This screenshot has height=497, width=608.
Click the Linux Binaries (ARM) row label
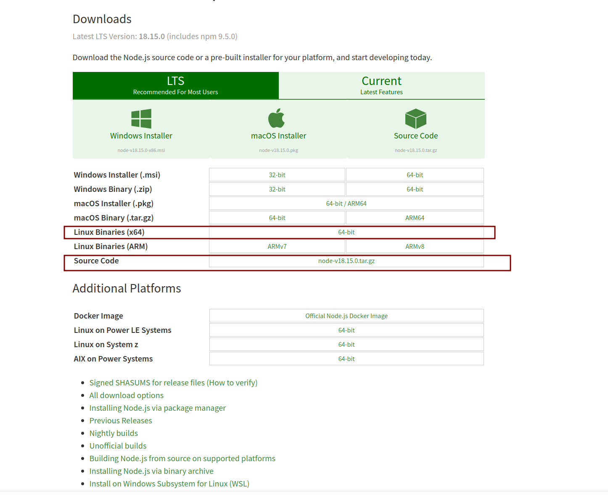point(111,246)
